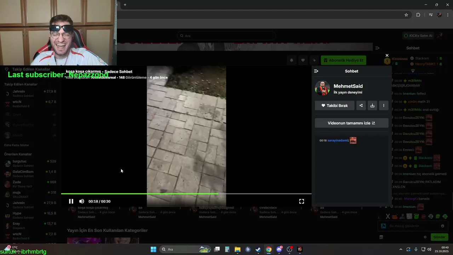The width and height of the screenshot is (453, 255).
Task: Toggle the notification bell icon
Action: pos(291,60)
